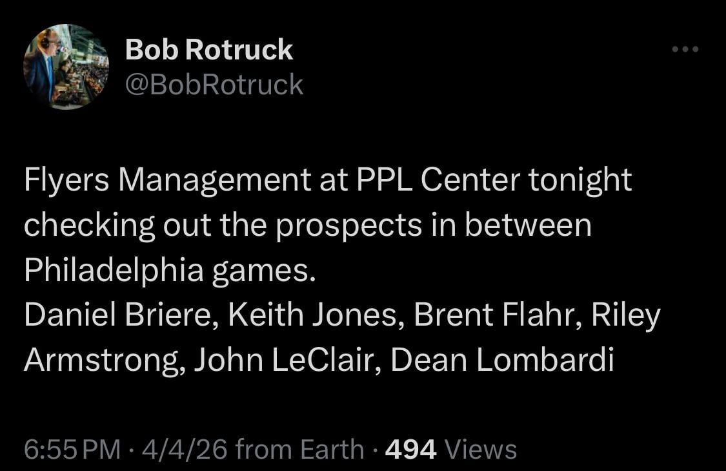Open the 494 Views count
The width and height of the screenshot is (726, 471).
pos(450,449)
